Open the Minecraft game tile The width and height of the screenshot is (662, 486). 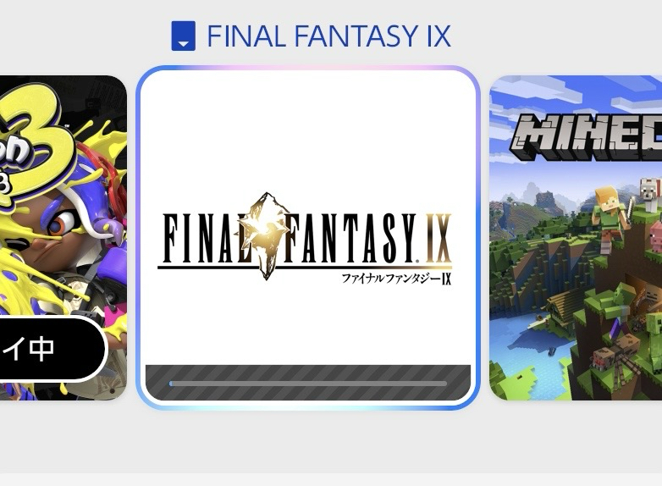pos(576,238)
